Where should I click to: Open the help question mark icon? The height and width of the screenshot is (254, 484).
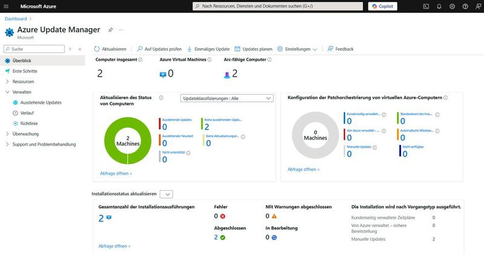pos(465,6)
